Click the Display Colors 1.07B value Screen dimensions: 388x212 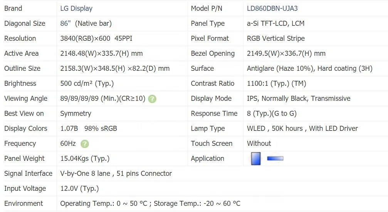click(x=69, y=129)
